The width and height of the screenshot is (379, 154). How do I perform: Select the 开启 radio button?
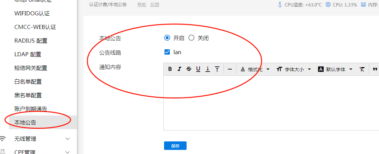(x=167, y=38)
